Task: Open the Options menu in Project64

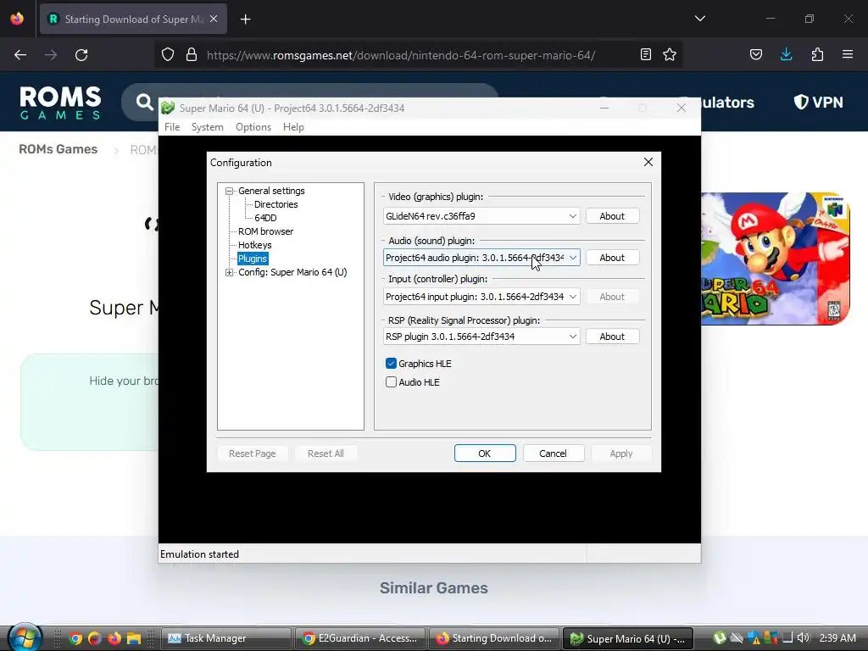Action: [x=253, y=127]
